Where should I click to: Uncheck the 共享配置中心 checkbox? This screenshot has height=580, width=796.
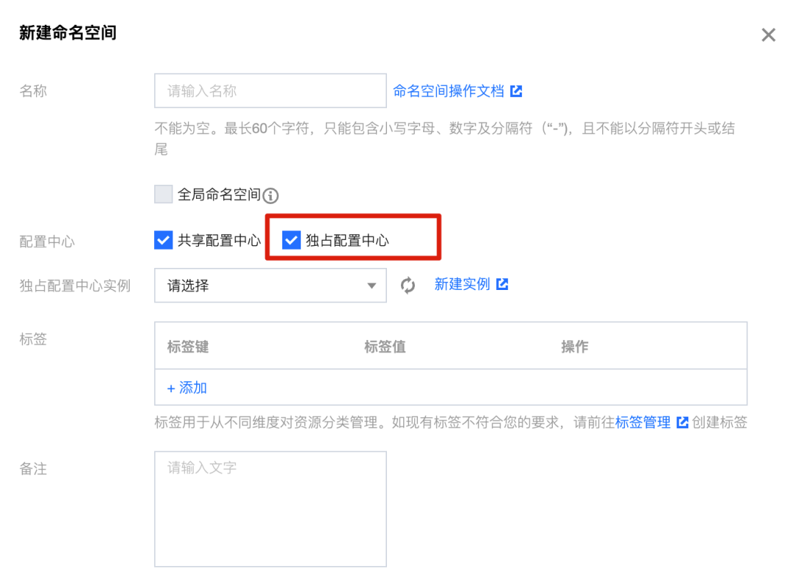coord(164,240)
